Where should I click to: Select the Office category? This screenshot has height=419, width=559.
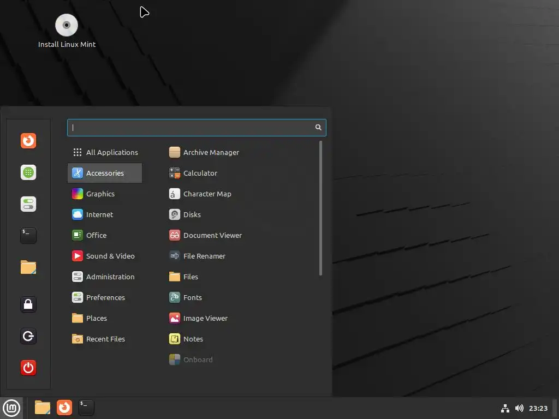pyautogui.click(x=105, y=235)
